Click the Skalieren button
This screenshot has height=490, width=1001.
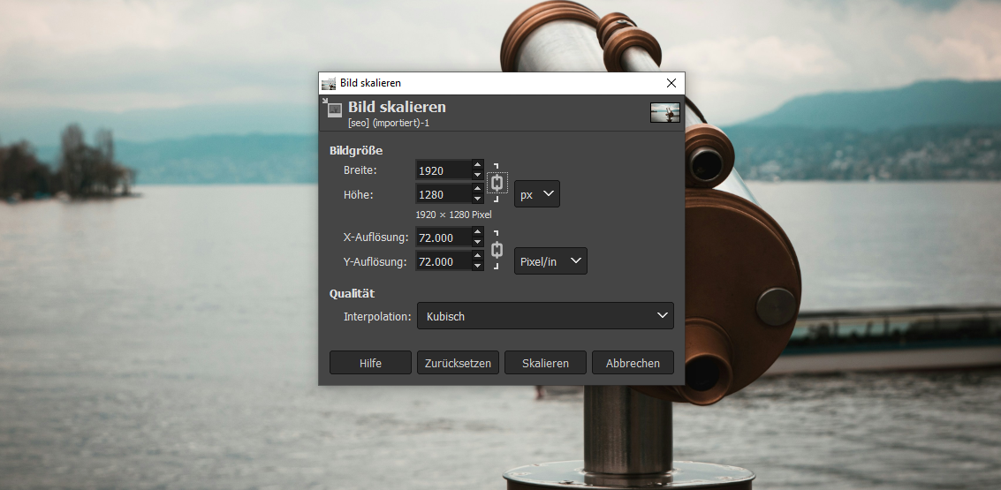(x=545, y=362)
